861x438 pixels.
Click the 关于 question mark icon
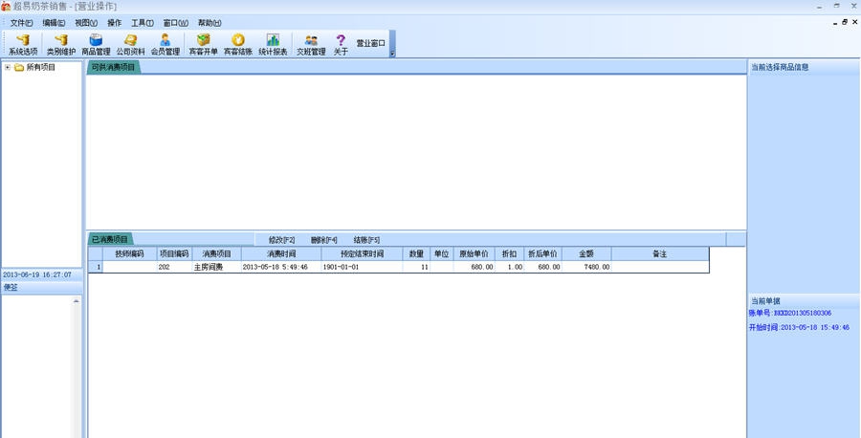point(341,40)
